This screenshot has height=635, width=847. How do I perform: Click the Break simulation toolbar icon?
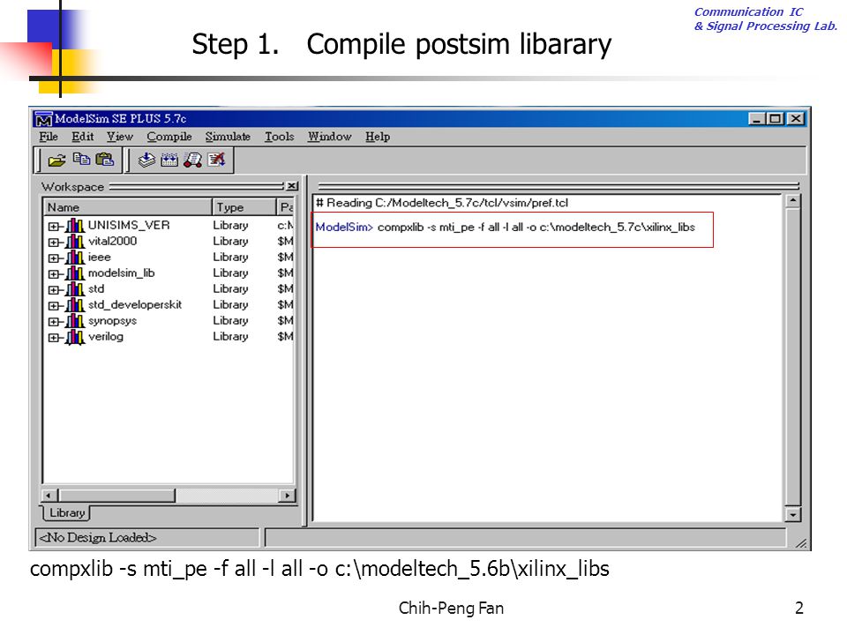pos(216,160)
